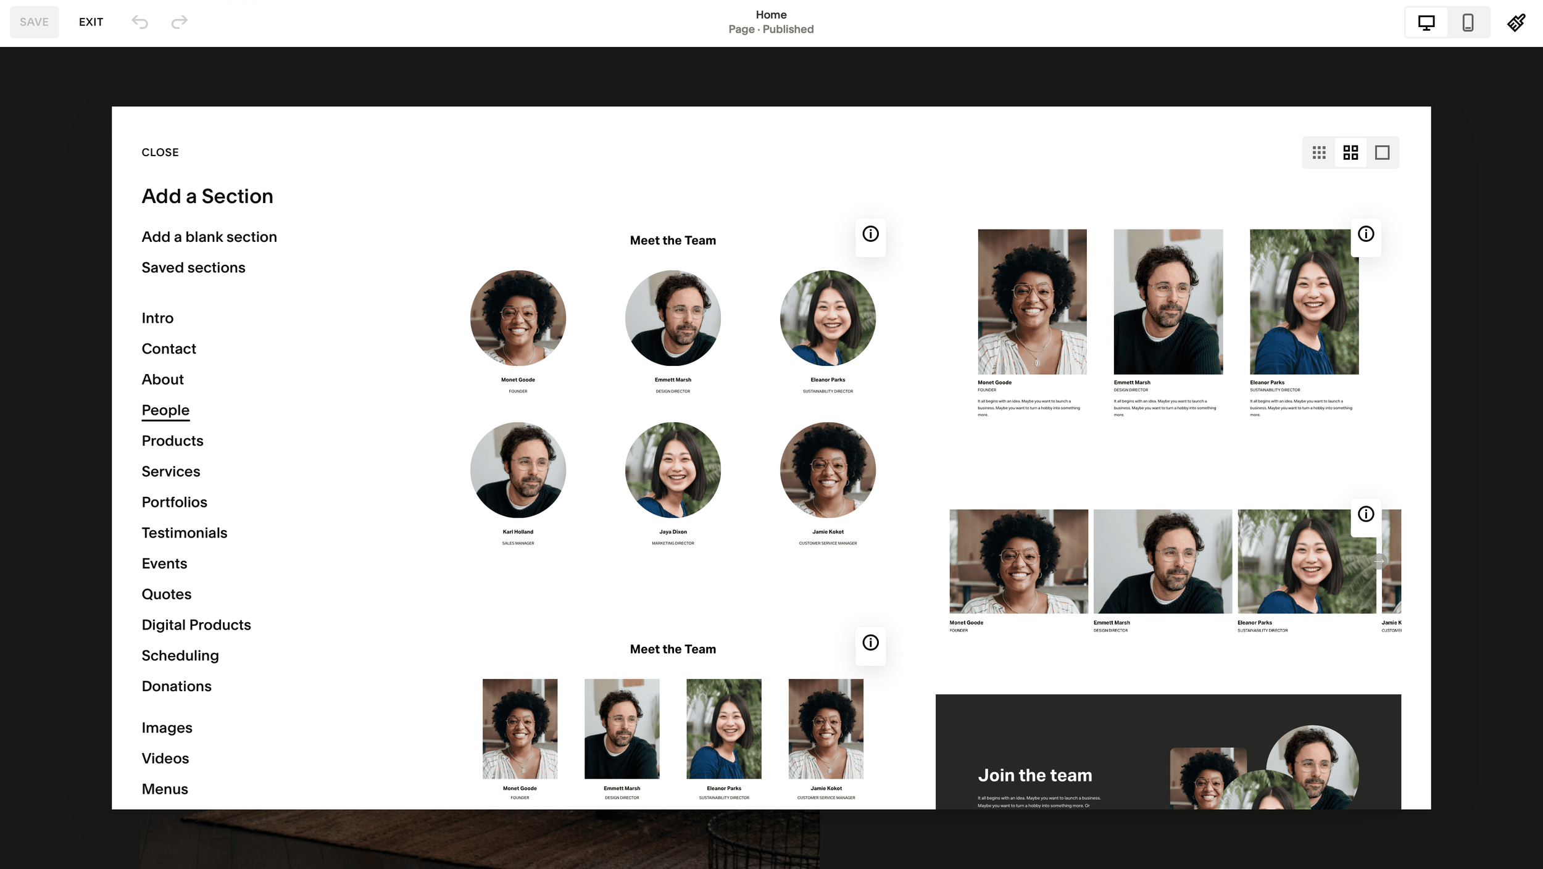Open info for circular Meet the Team layout
The width and height of the screenshot is (1543, 869).
tap(870, 235)
